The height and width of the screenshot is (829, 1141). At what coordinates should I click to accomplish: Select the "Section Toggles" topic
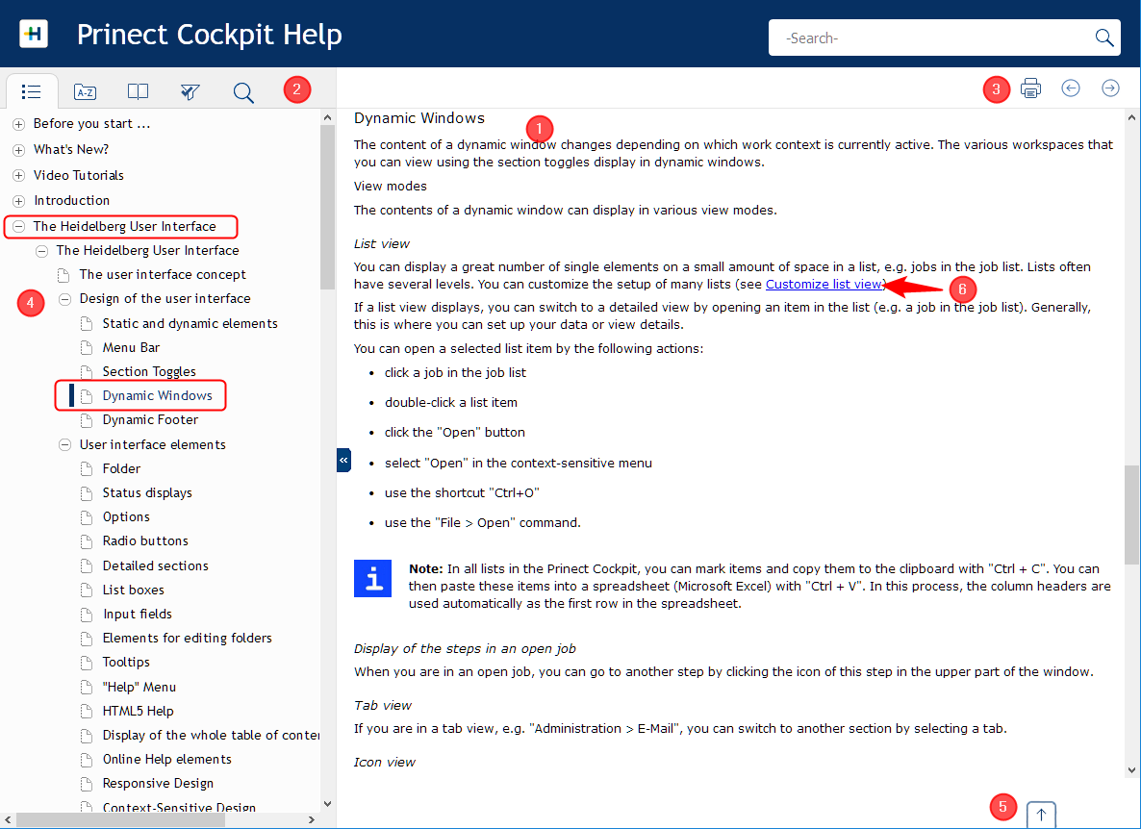pyautogui.click(x=149, y=371)
